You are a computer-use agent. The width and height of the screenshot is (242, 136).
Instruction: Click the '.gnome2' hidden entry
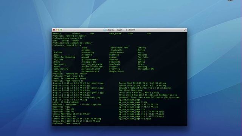pos(85,57)
